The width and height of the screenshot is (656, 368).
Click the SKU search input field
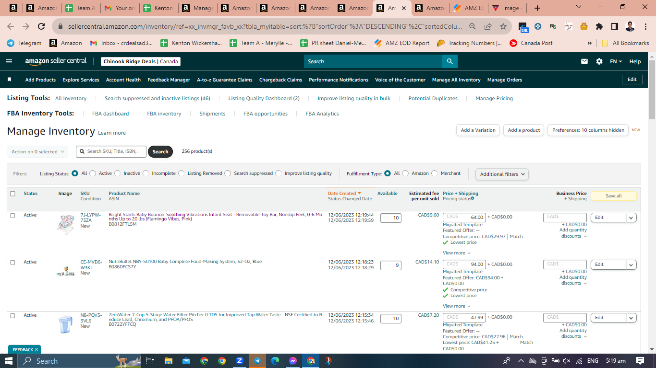click(x=111, y=151)
